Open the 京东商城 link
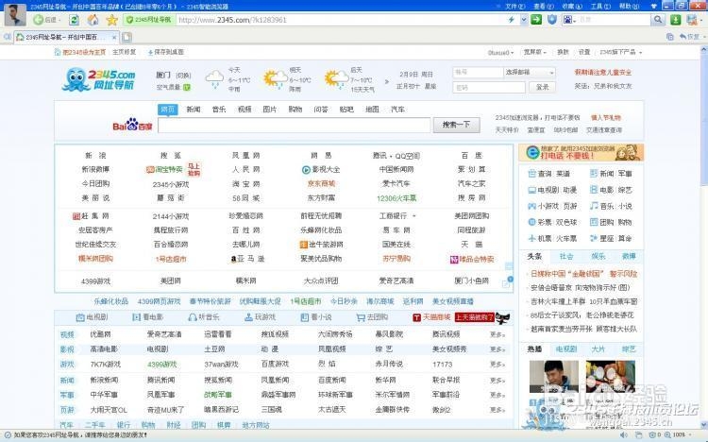The image size is (708, 442). (x=321, y=184)
